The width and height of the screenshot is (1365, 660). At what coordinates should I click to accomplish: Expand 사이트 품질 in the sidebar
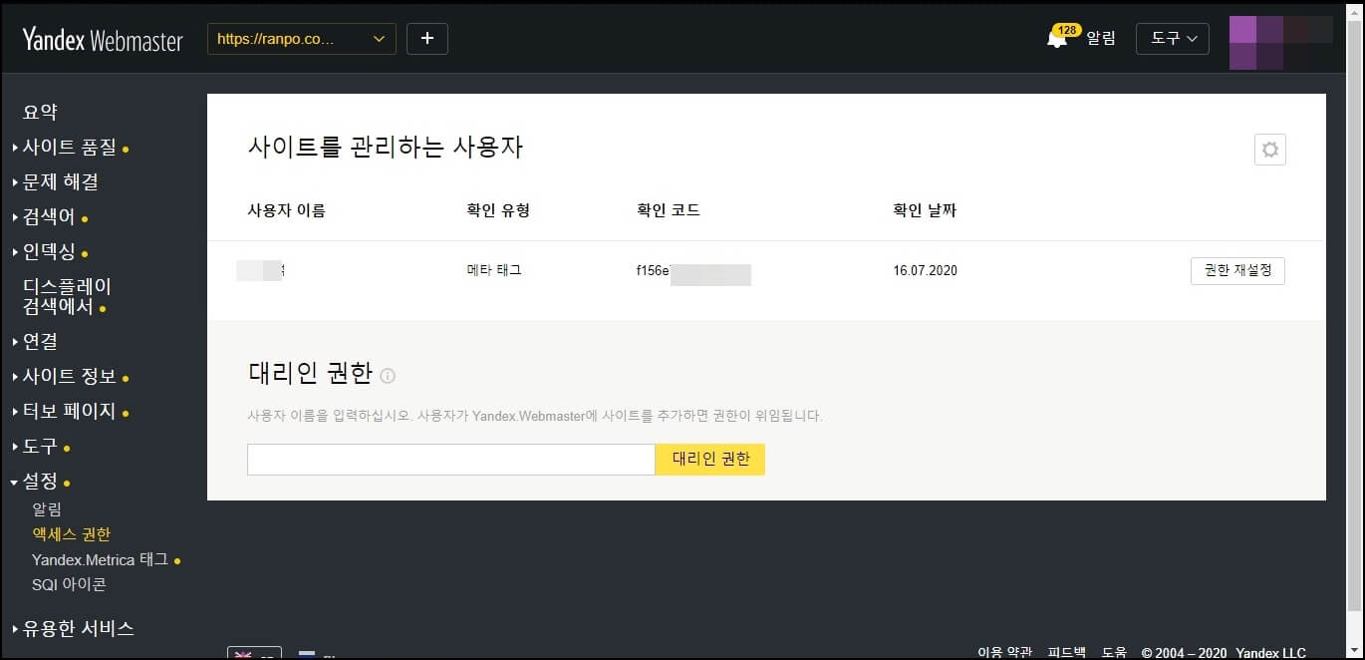pyautogui.click(x=69, y=148)
